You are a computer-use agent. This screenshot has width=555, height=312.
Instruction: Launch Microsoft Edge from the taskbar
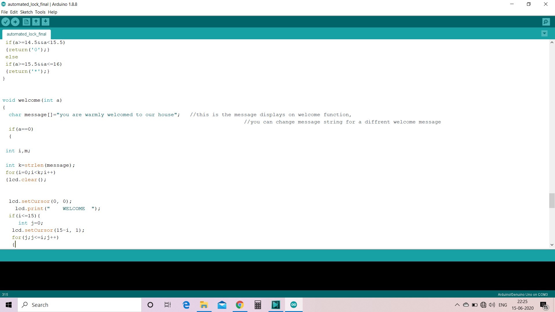(x=186, y=305)
